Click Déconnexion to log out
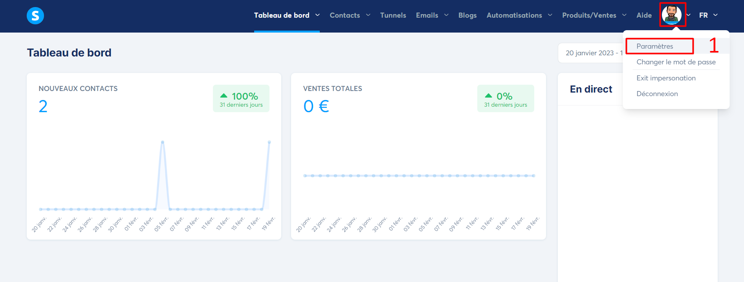Image resolution: width=744 pixels, height=282 pixels. [657, 94]
